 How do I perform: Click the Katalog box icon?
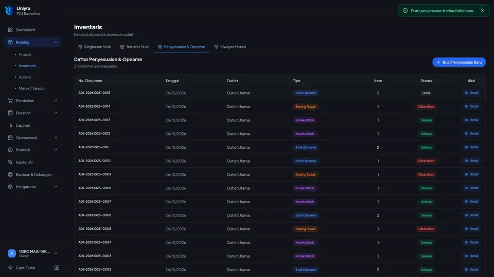pos(10,42)
